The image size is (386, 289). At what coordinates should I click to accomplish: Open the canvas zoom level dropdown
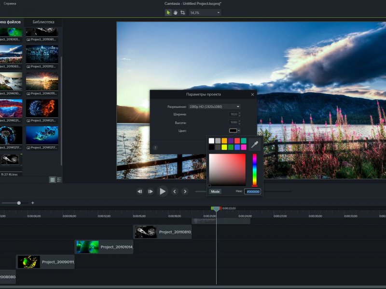click(x=205, y=13)
